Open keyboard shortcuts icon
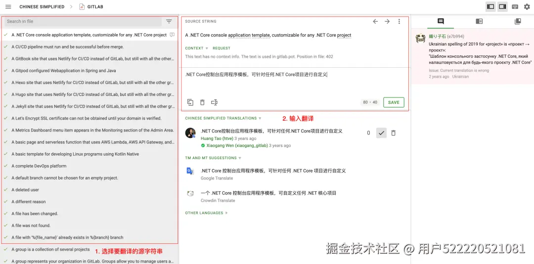This screenshot has width=534, height=264. pos(515,7)
